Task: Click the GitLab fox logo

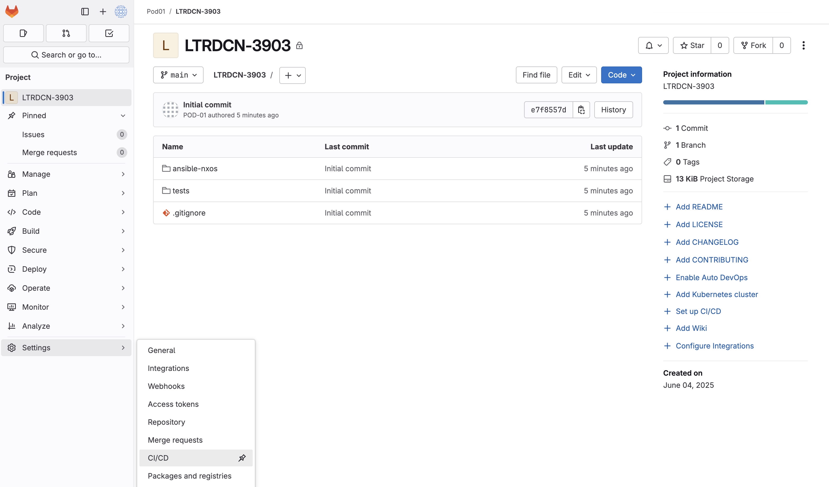Action: (12, 12)
